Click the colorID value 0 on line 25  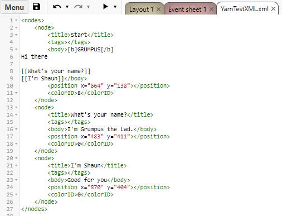(79, 194)
